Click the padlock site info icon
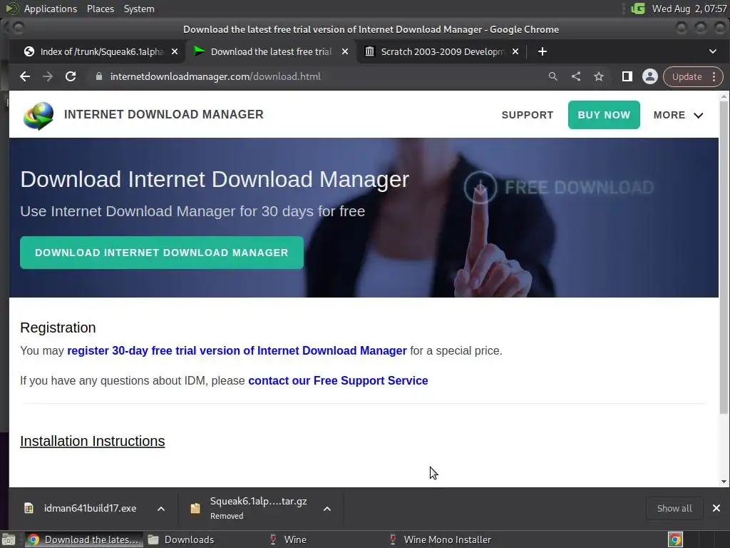The width and height of the screenshot is (730, 548). 98,76
